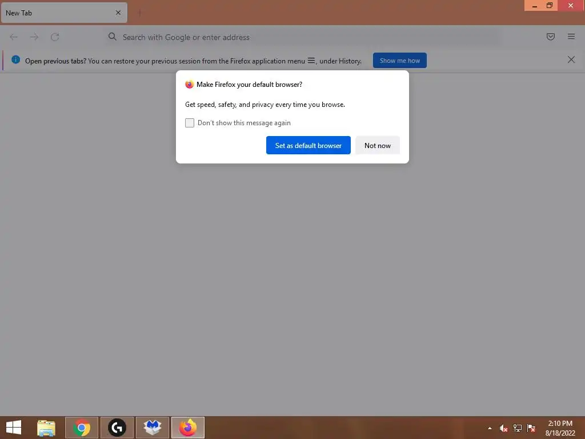
Task: Focus the Search with Google address field
Action: point(302,37)
